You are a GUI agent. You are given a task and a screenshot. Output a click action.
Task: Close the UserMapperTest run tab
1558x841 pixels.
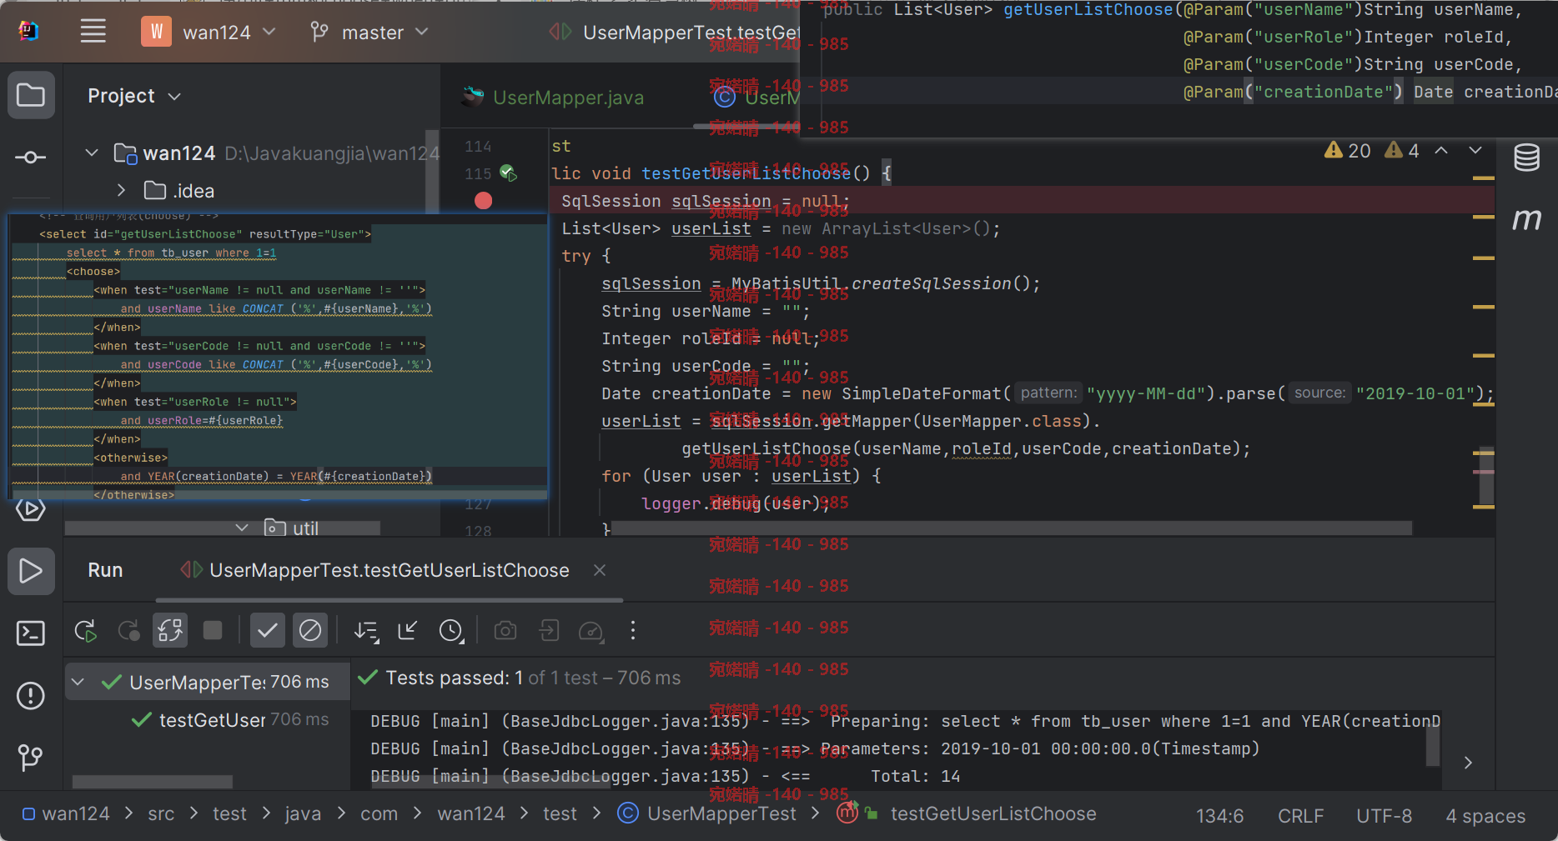pos(600,570)
